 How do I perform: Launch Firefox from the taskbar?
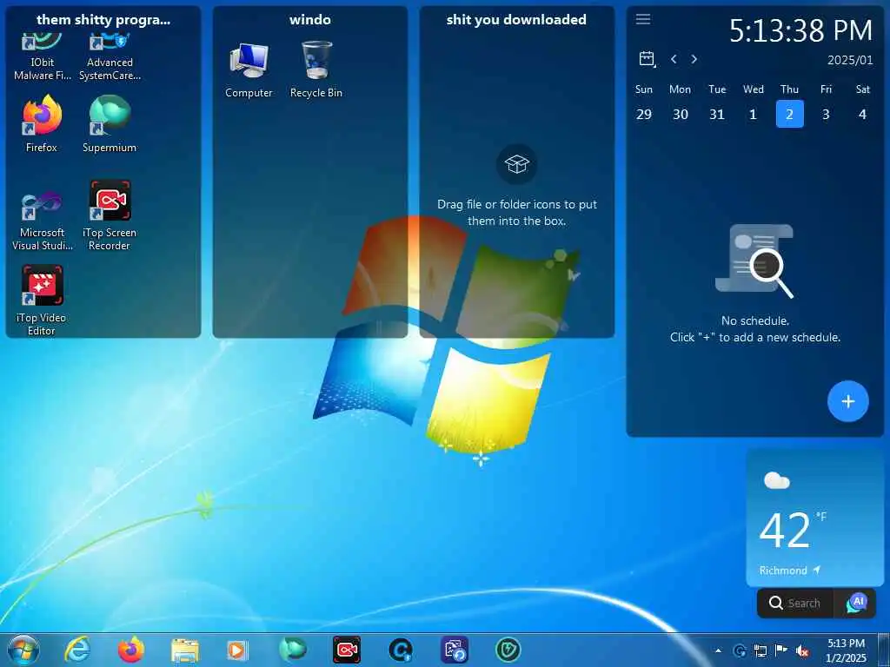(131, 650)
